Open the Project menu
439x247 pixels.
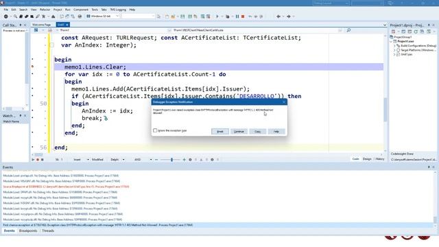click(58, 10)
